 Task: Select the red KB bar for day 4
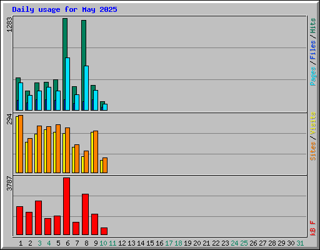(x=48, y=226)
